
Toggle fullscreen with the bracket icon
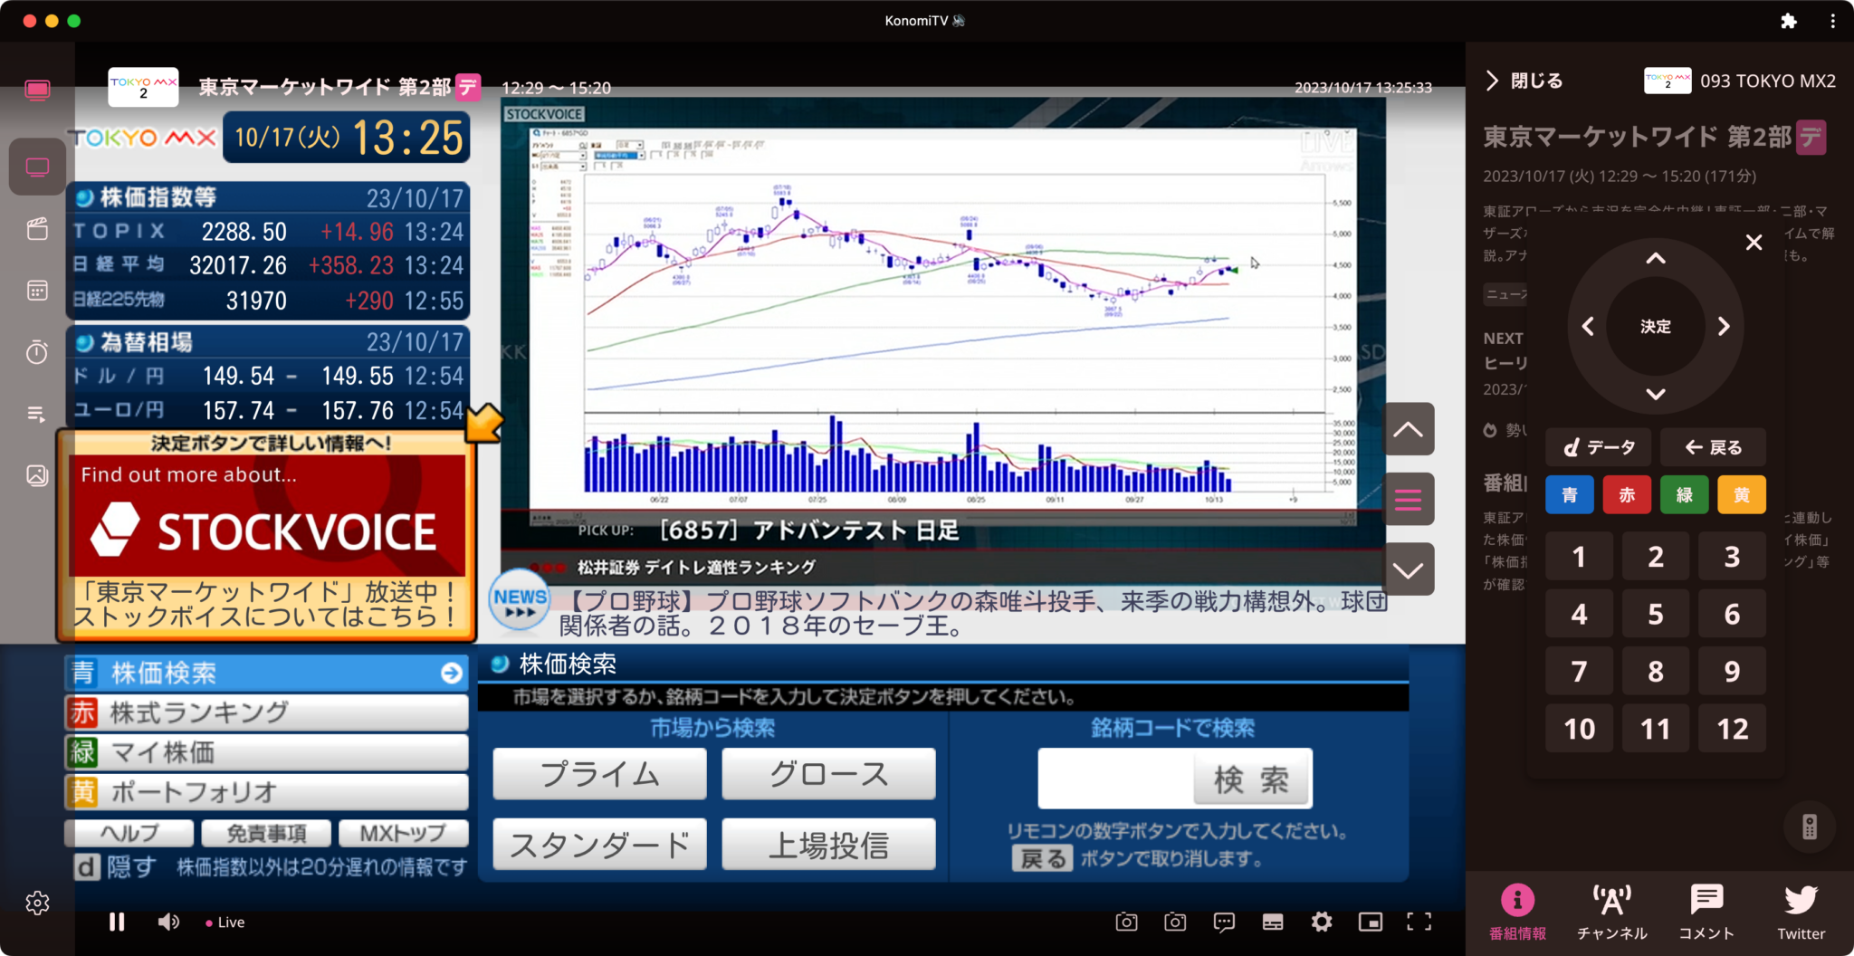(1417, 922)
